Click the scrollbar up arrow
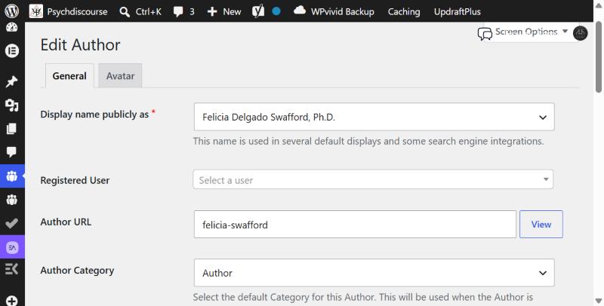 (599, 5)
